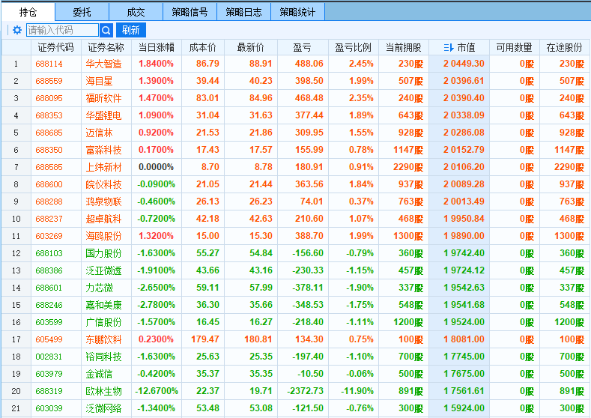
Task: Click the -11.90% loss ratio cell
Action: click(357, 391)
